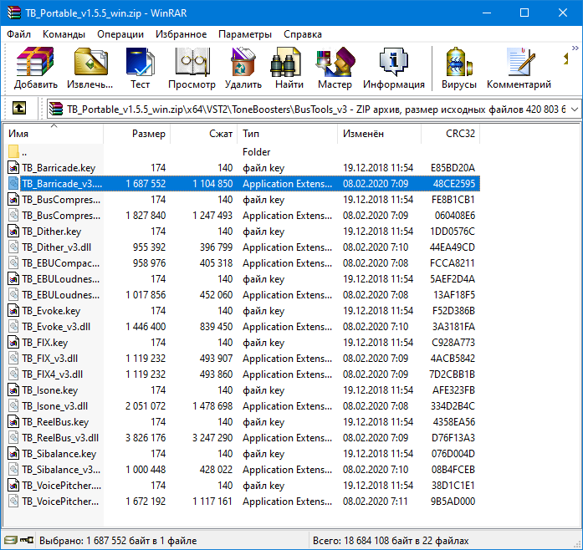Image resolution: width=583 pixels, height=550 pixels.
Task: Click CRC32 value 5AEF2D4A
Action: click(453, 279)
